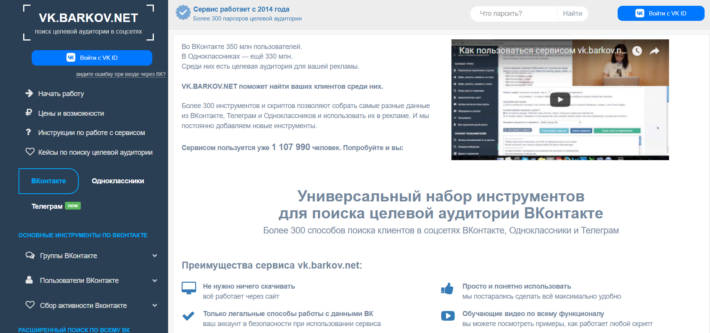The width and height of the screenshot is (710, 333).
Task: Open 'Начать работу' menu item
Action: pyautogui.click(x=61, y=94)
